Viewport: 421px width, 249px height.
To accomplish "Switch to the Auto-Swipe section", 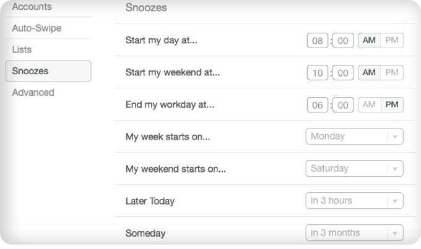I will (37, 28).
